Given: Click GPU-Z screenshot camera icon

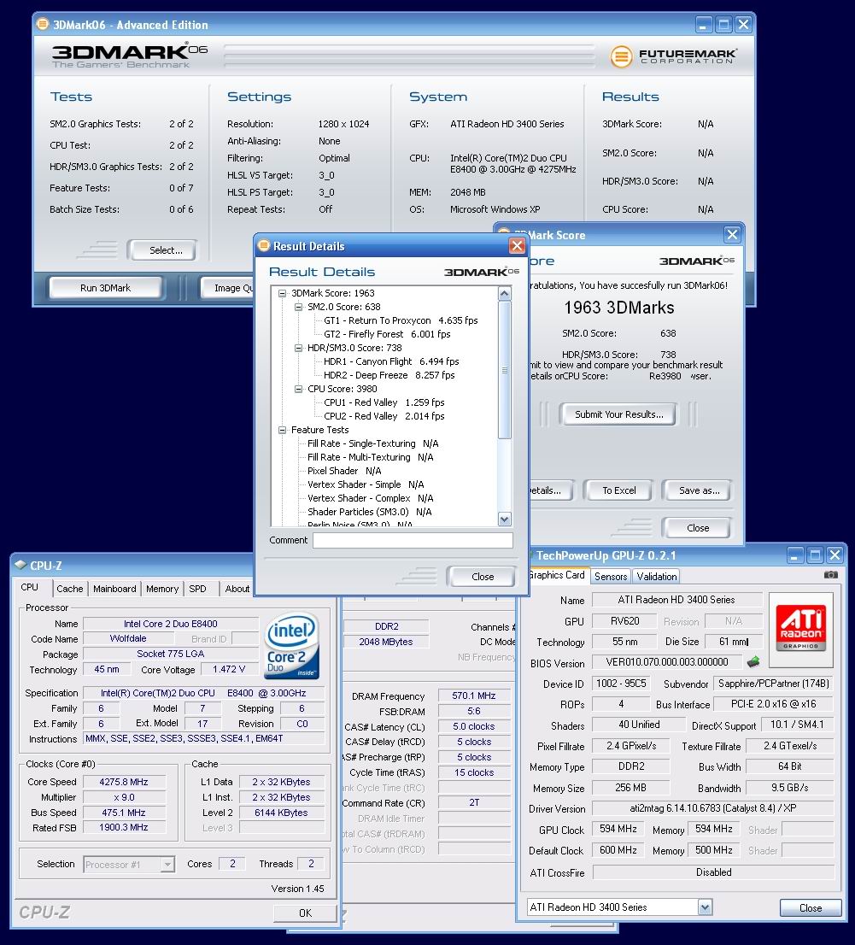Looking at the screenshot, I should tap(830, 575).
